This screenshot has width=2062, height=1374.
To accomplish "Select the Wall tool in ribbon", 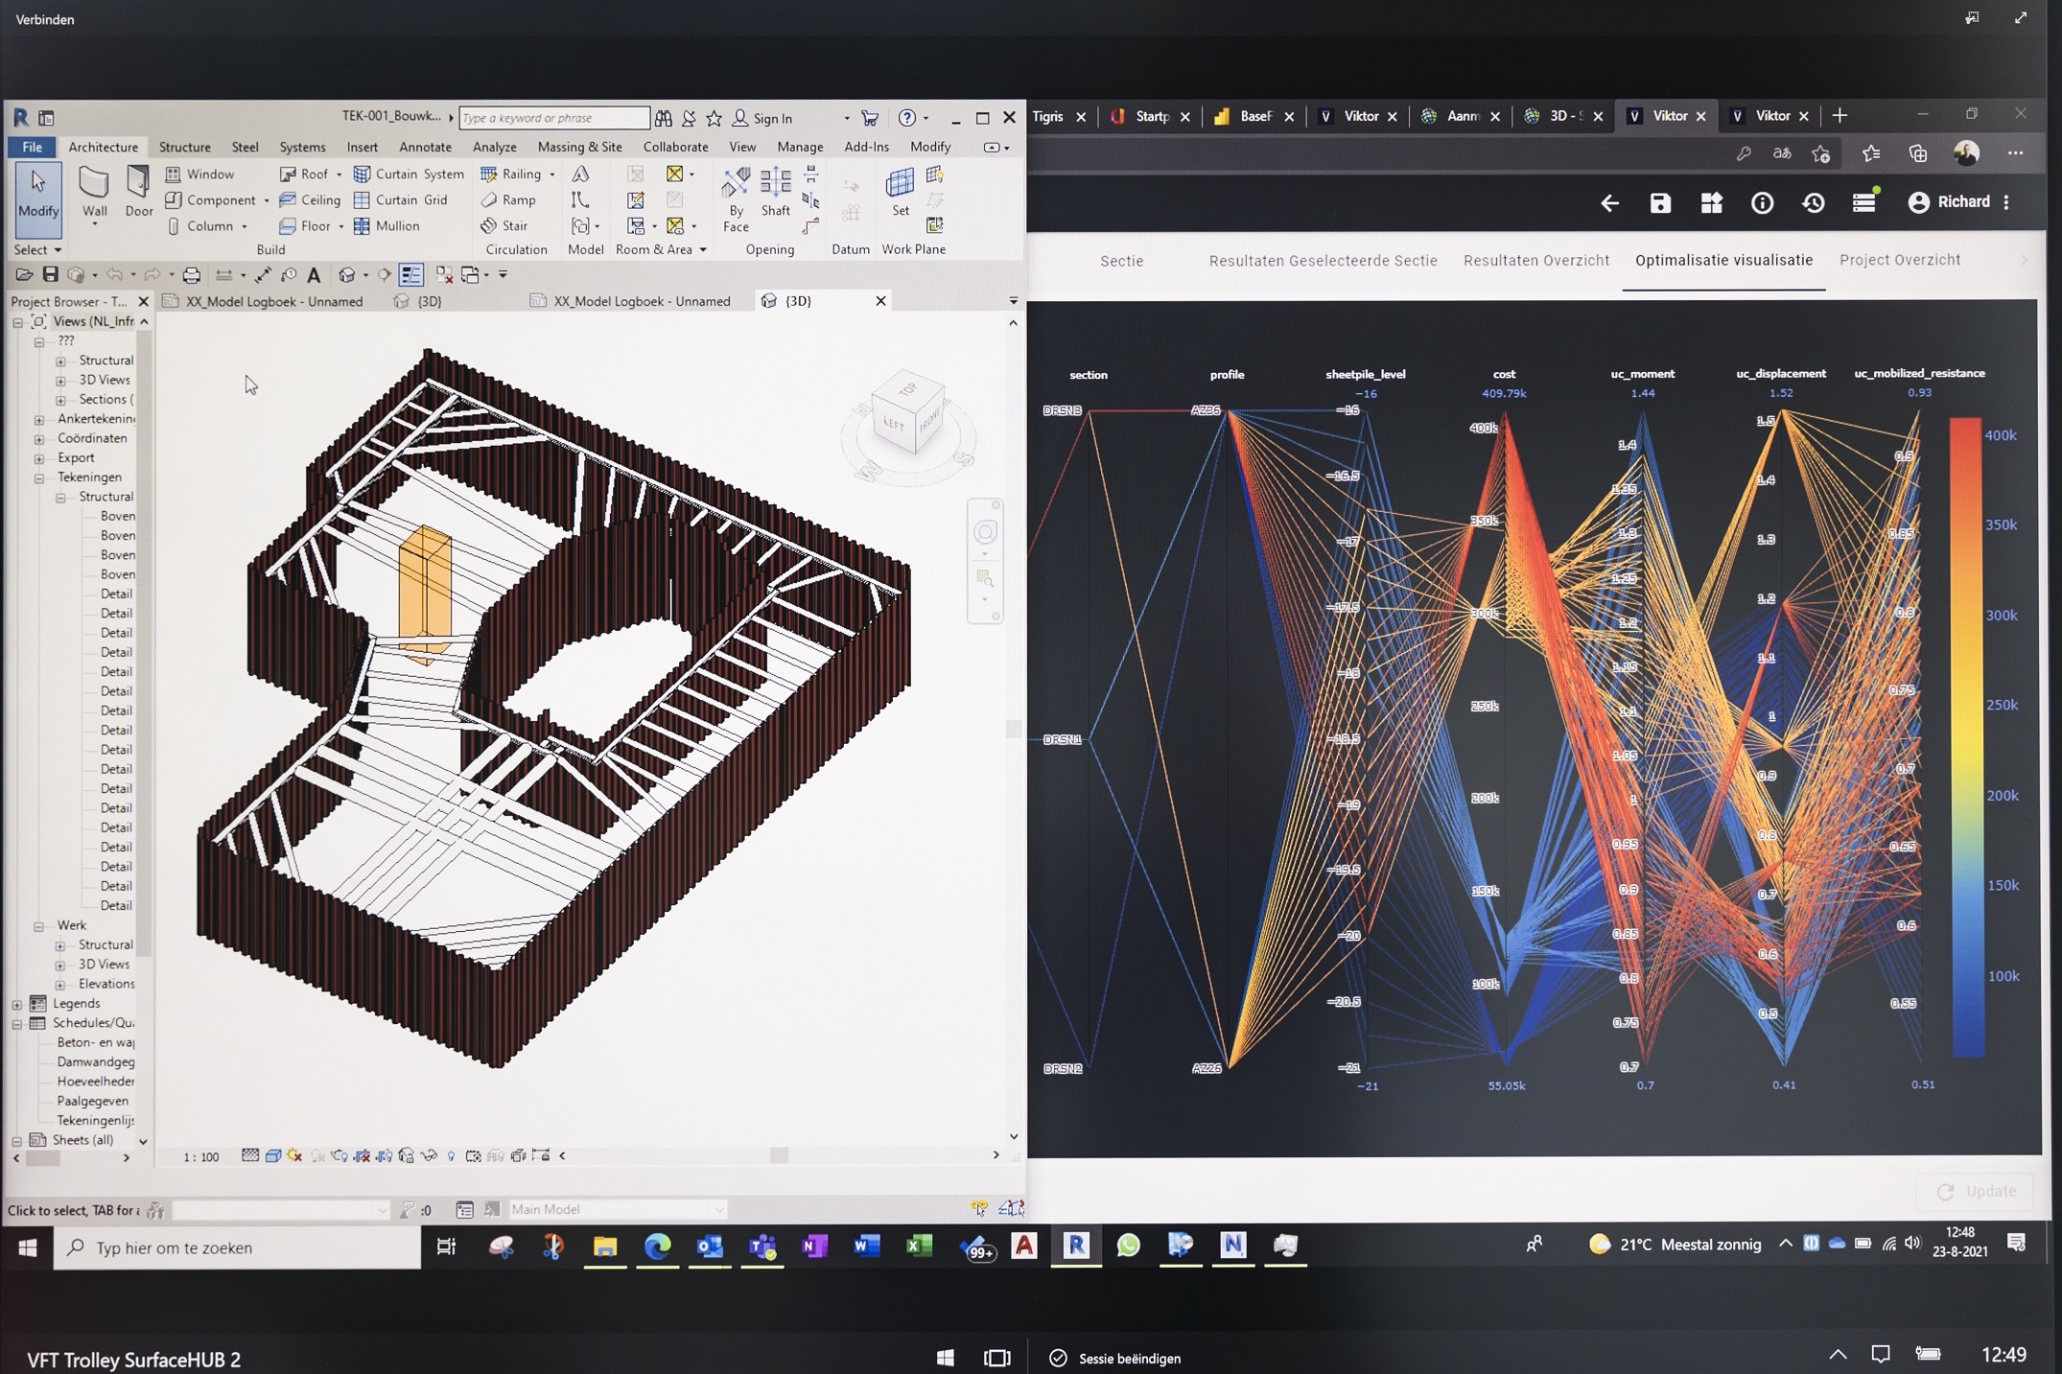I will (x=94, y=192).
